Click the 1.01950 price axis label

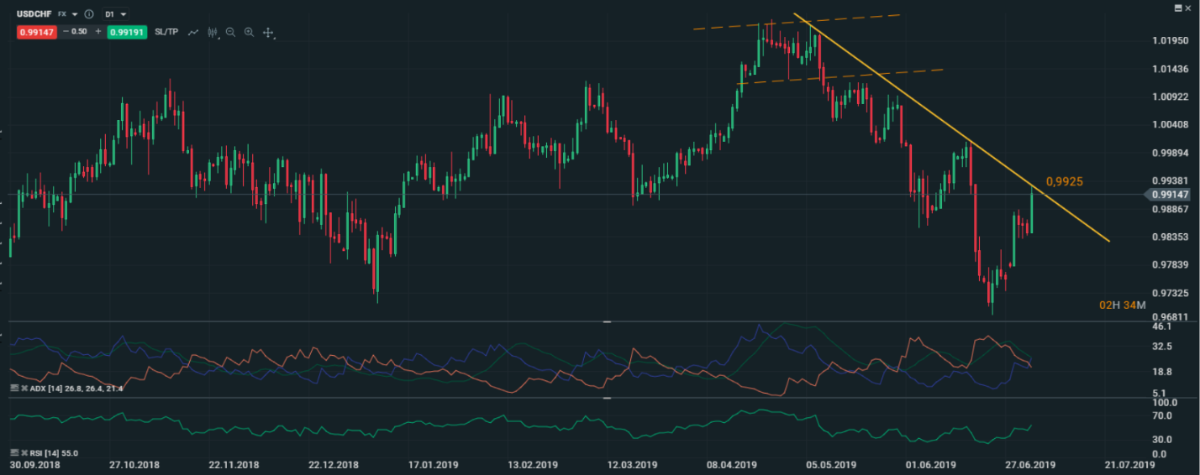tap(1171, 40)
